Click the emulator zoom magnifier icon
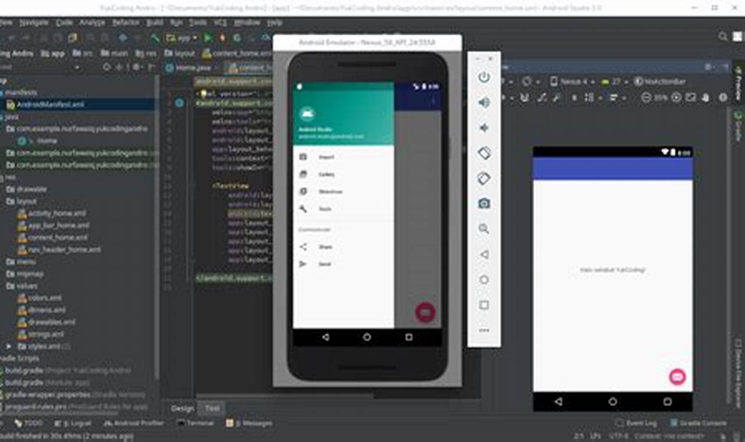The height and width of the screenshot is (442, 745). 484,229
